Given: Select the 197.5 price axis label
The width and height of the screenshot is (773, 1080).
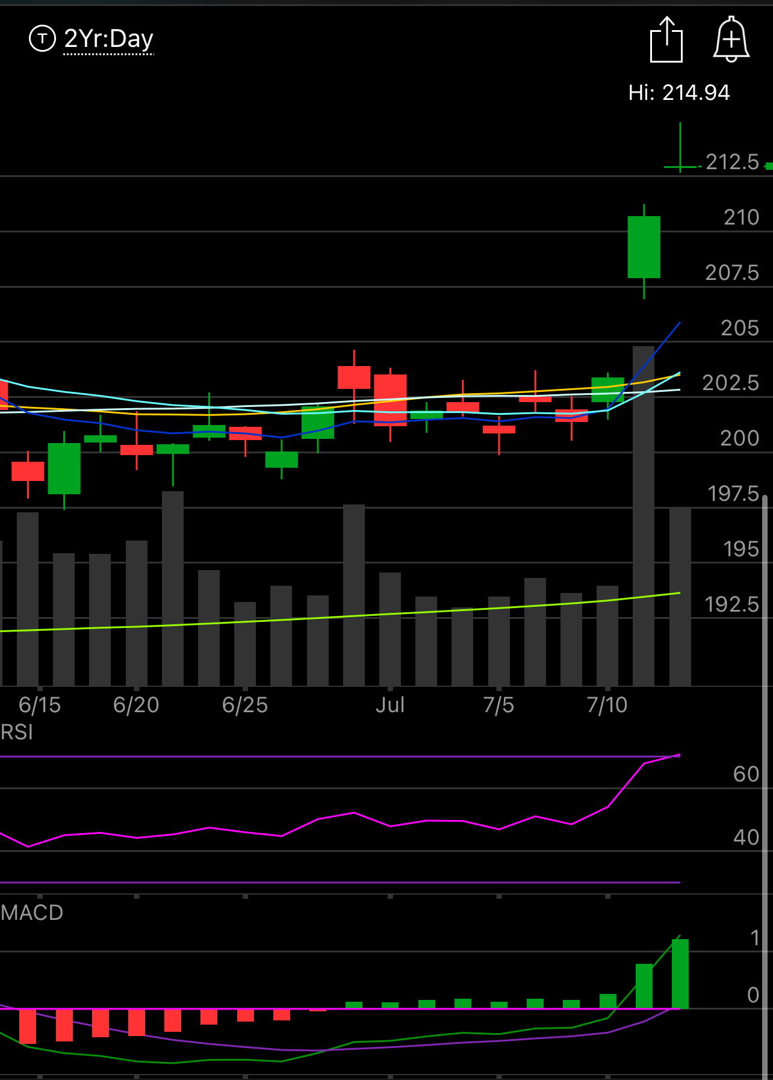Looking at the screenshot, I should (x=733, y=494).
